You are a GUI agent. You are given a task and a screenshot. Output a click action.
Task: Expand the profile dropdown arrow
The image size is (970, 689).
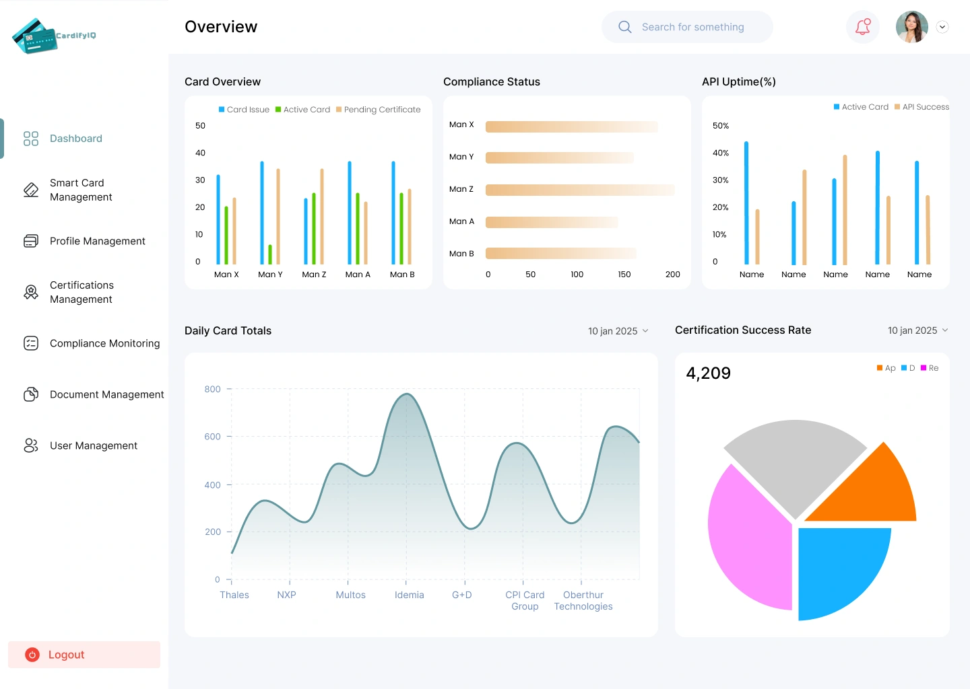942,27
